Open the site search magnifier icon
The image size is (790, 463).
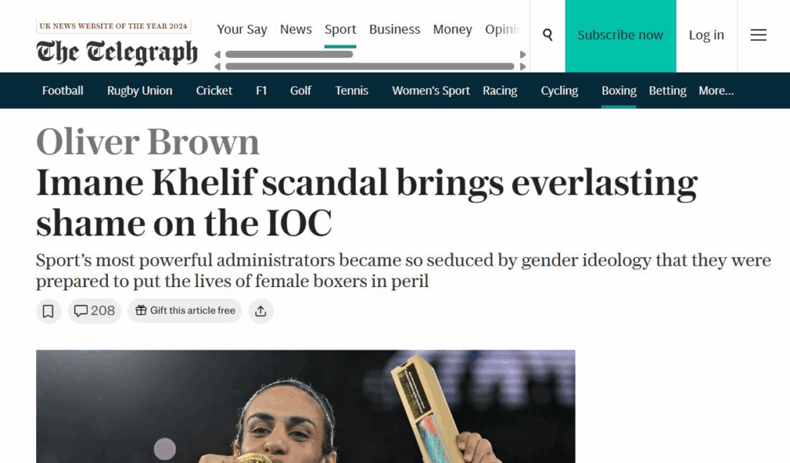coord(548,35)
